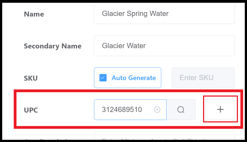
Task: Uncheck the Auto Generate SKU checkbox
Action: click(103, 78)
